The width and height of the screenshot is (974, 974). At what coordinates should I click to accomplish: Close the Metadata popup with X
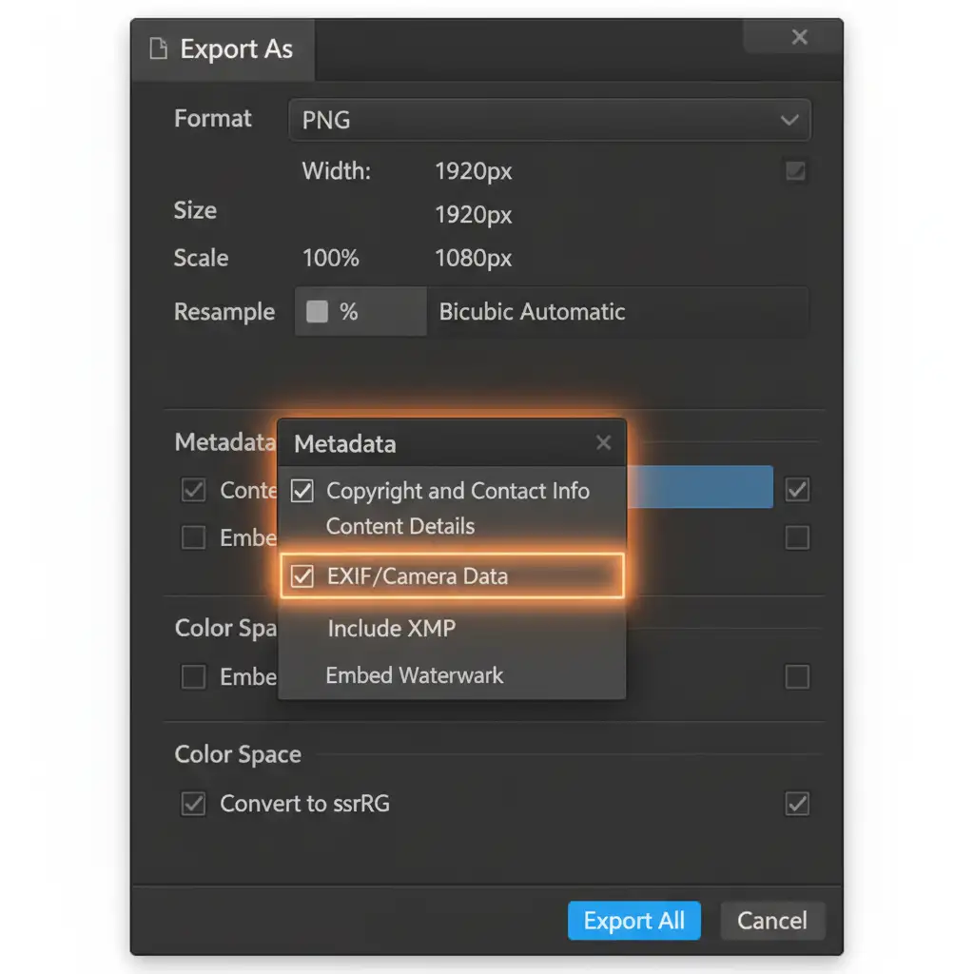click(603, 443)
